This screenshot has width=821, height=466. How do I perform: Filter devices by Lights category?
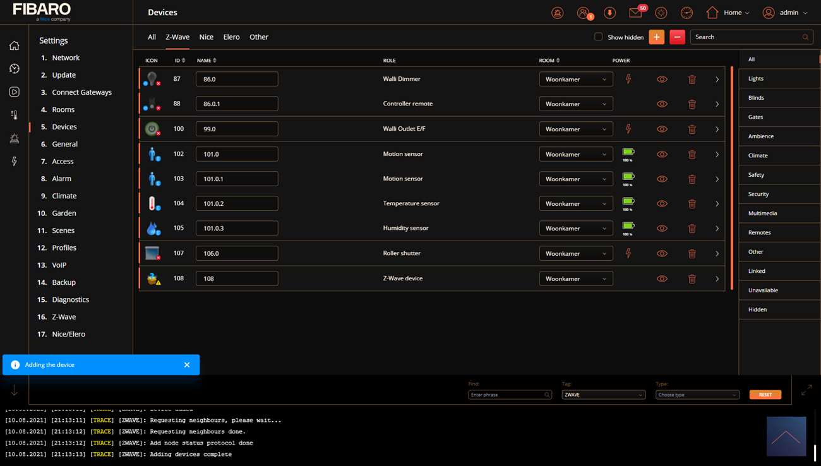point(756,79)
